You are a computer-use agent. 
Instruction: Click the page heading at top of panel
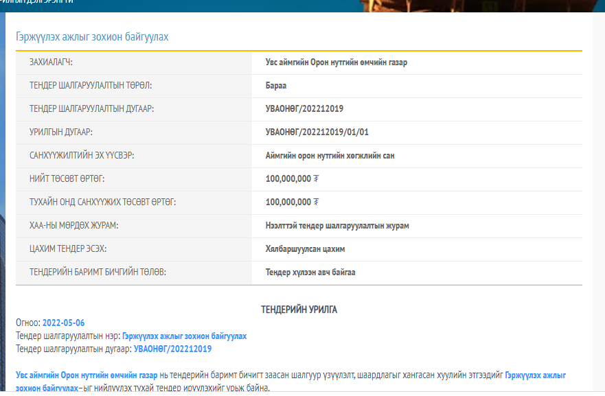[92, 36]
